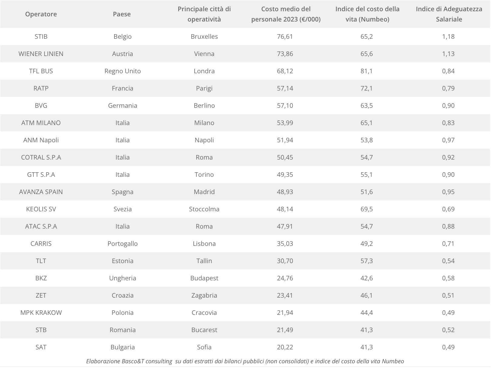The height and width of the screenshot is (373, 491).
Task: Select the AVANZA SPAIN operator cell
Action: pyautogui.click(x=41, y=192)
